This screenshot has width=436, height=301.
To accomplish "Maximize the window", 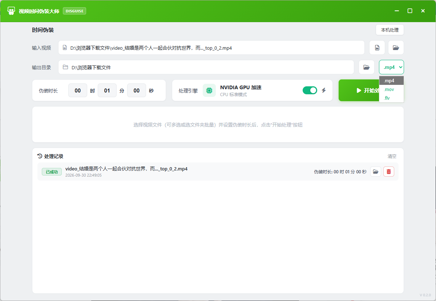I will (x=410, y=11).
